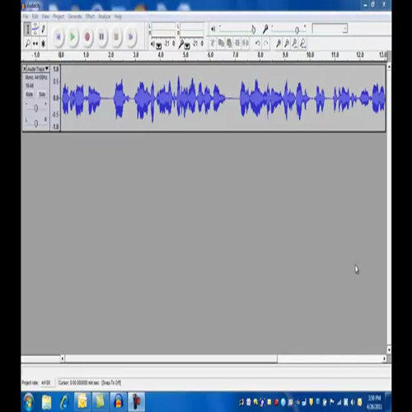Select the Draw pencil tool
The height and width of the screenshot is (412, 412).
[x=43, y=29]
